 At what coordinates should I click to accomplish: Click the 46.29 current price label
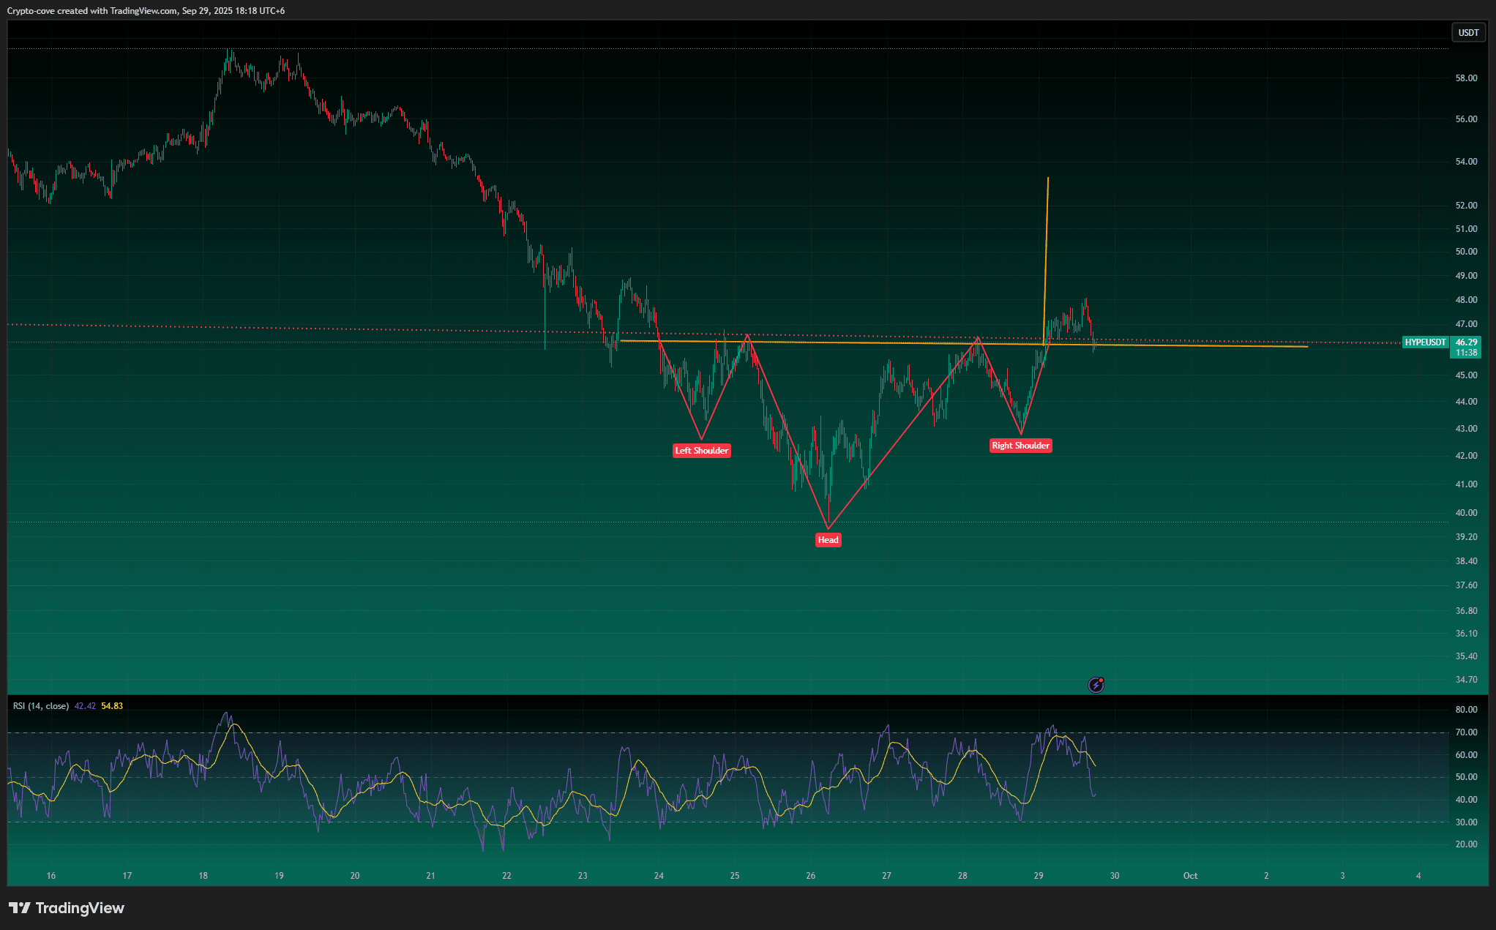pos(1466,342)
